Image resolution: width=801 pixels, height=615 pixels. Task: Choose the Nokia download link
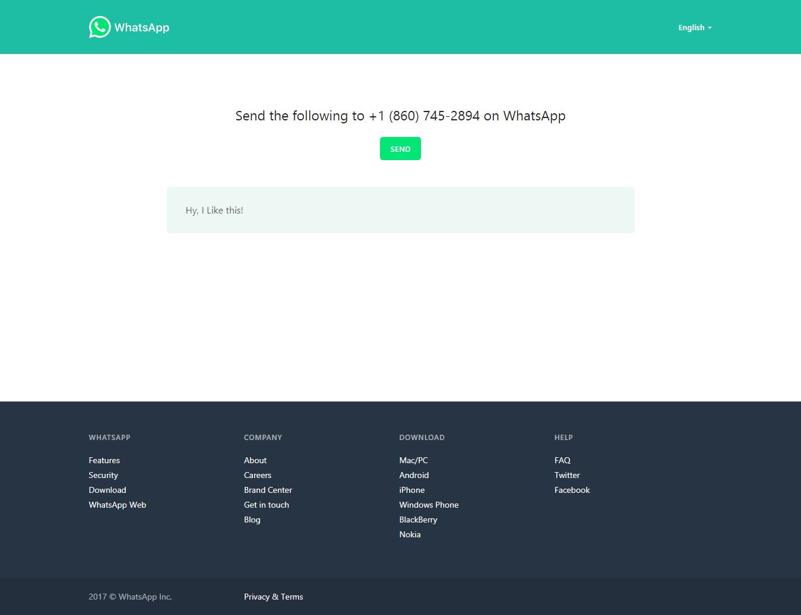point(410,534)
